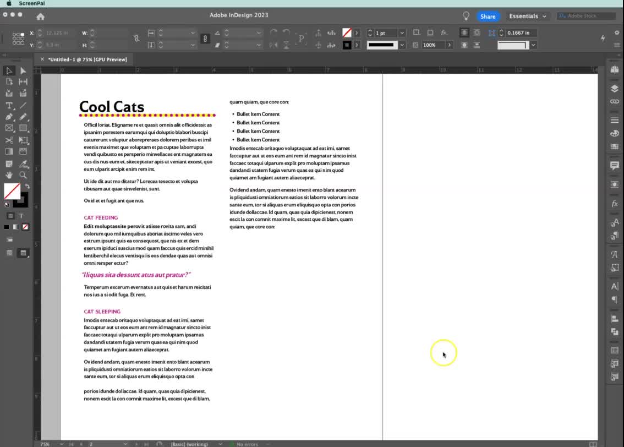This screenshot has height=447, width=624.
Task: Open the stroke weight dropdown
Action: point(401,32)
